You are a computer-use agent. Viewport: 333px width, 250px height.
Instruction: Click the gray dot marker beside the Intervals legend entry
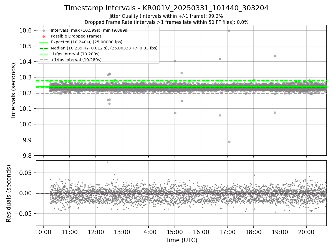(x=44, y=30)
